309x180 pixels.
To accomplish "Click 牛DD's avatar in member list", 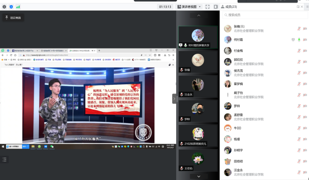I will [227, 128].
